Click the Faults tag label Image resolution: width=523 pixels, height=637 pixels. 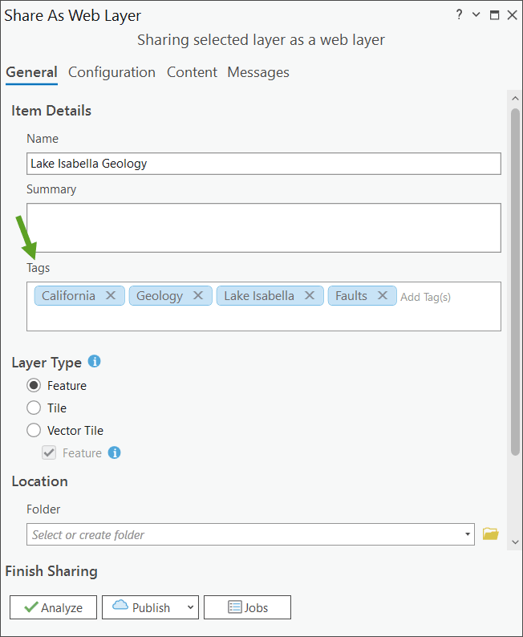[351, 296]
